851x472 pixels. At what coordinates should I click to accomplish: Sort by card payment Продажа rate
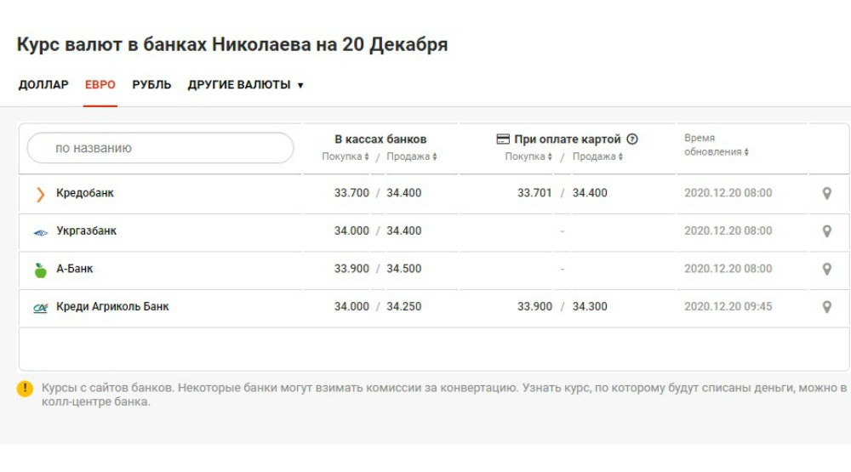(597, 156)
